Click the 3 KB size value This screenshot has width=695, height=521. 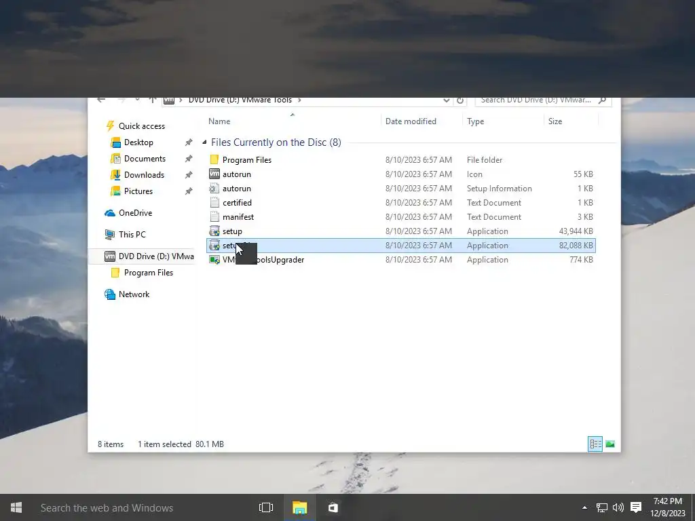[585, 216]
